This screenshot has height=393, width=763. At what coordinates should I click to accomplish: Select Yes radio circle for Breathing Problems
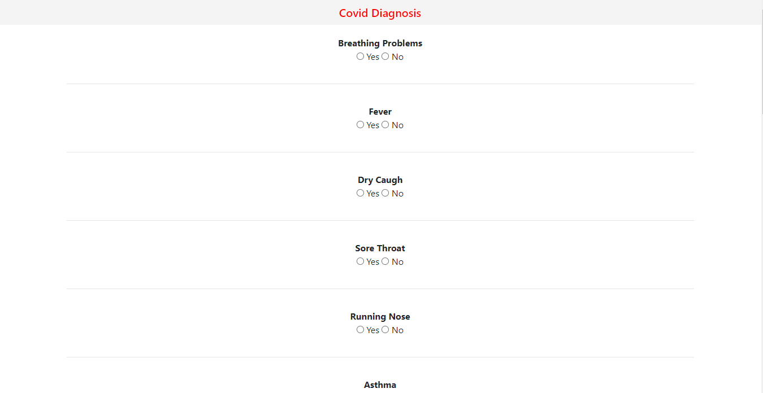point(360,56)
